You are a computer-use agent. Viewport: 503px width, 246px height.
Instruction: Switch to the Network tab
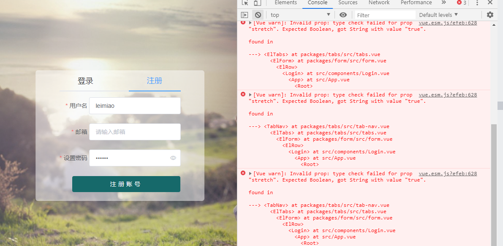[379, 3]
